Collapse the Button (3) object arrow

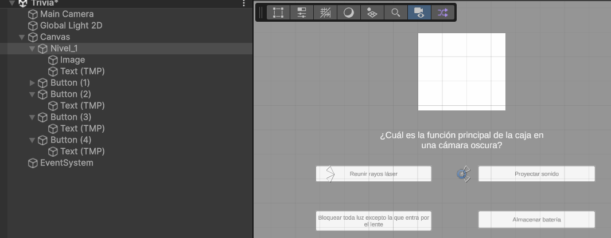click(x=32, y=117)
